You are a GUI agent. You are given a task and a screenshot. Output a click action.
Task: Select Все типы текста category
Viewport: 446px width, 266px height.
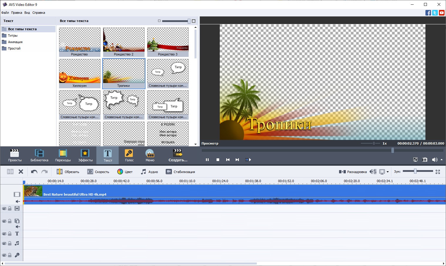tap(28, 29)
